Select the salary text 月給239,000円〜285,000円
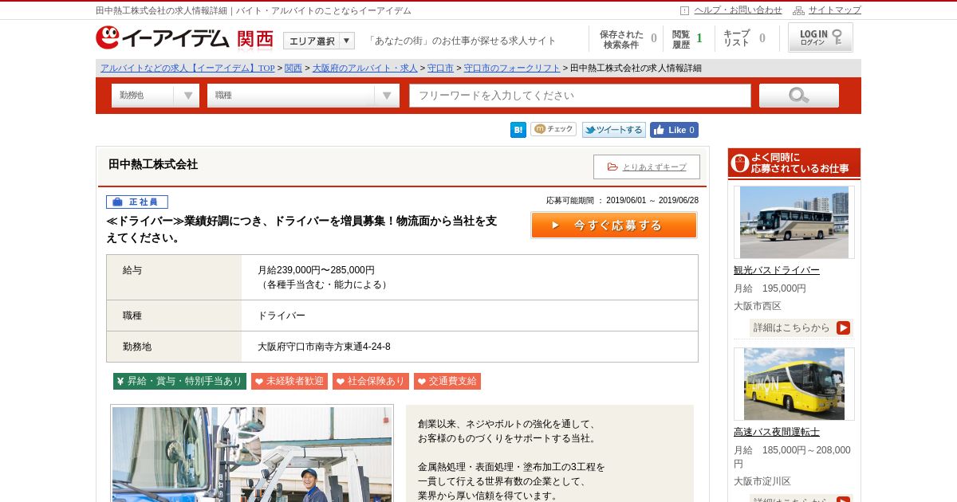Image resolution: width=957 pixels, height=502 pixels. pyautogui.click(x=316, y=270)
